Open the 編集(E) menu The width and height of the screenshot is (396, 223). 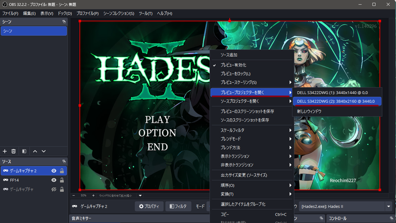[x=29, y=13]
